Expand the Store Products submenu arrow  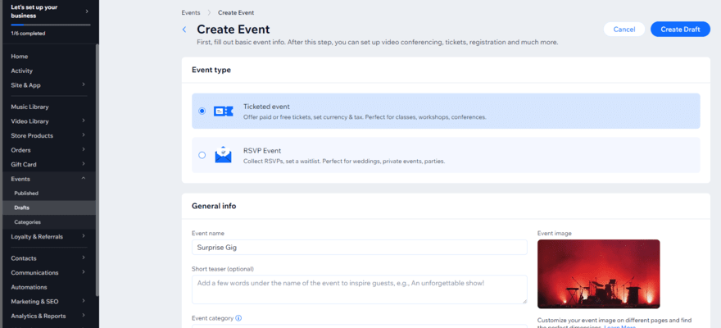point(84,135)
